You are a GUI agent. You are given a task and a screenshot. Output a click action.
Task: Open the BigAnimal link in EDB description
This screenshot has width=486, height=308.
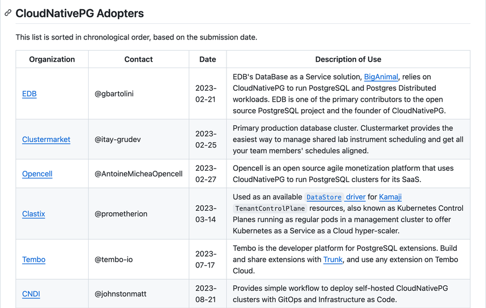click(x=381, y=77)
